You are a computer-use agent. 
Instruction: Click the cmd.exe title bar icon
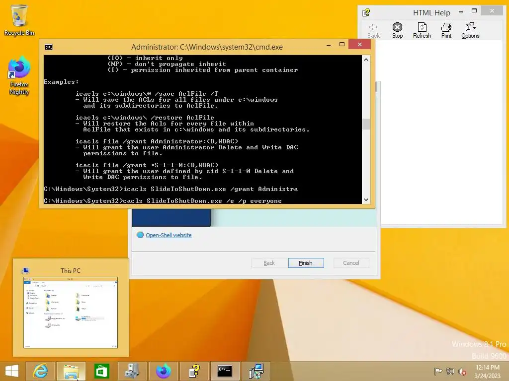pyautogui.click(x=49, y=47)
